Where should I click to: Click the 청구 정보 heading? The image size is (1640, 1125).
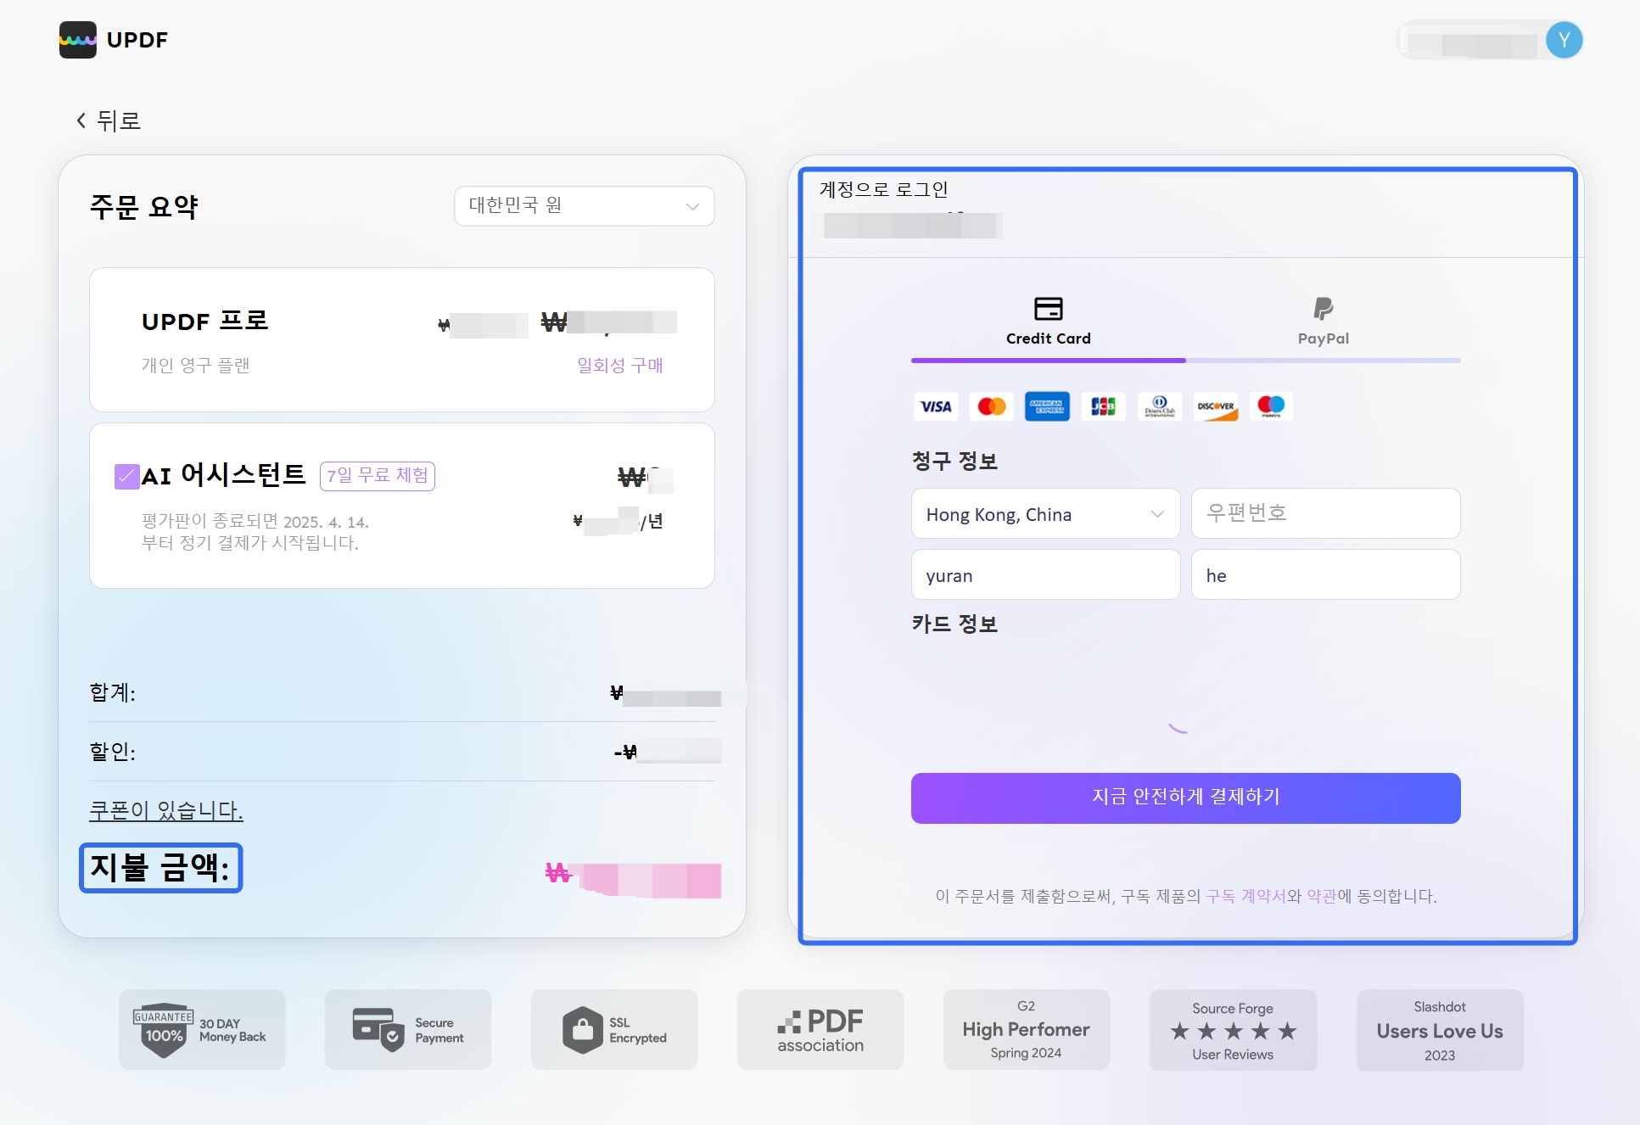(954, 461)
